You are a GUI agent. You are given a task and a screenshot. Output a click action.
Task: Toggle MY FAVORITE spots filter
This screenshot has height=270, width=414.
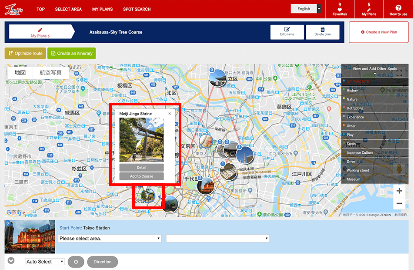pyautogui.click(x=375, y=81)
